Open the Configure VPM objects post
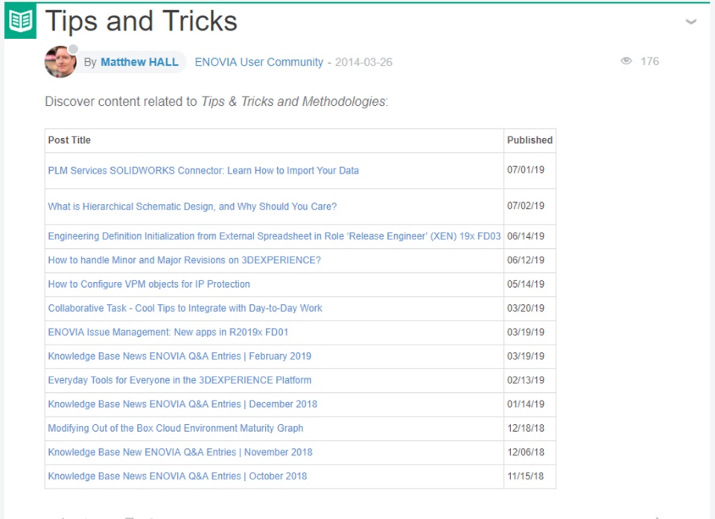715x519 pixels. tap(149, 284)
